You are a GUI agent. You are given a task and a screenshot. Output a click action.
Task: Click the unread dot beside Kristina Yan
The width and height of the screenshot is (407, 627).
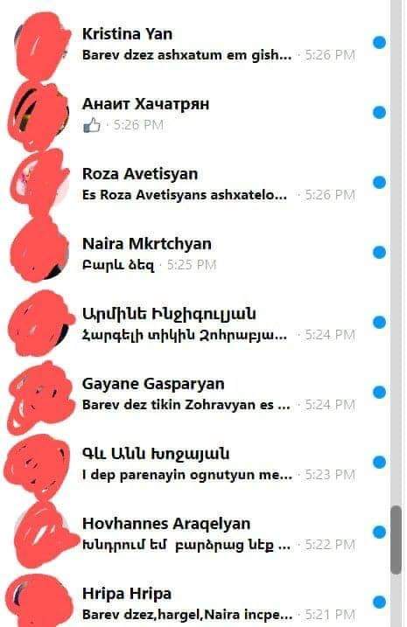tap(379, 42)
